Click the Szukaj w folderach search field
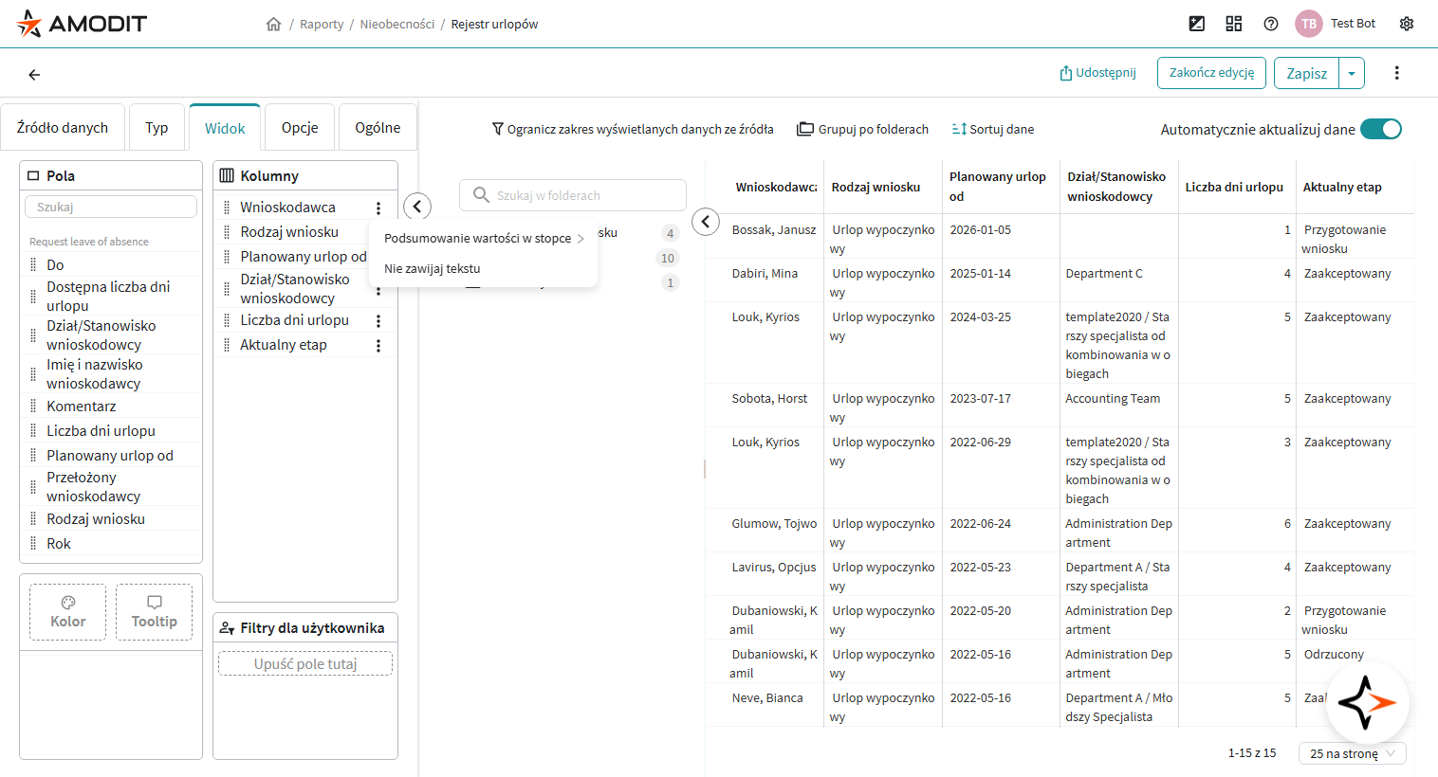This screenshot has height=777, width=1438. click(573, 195)
